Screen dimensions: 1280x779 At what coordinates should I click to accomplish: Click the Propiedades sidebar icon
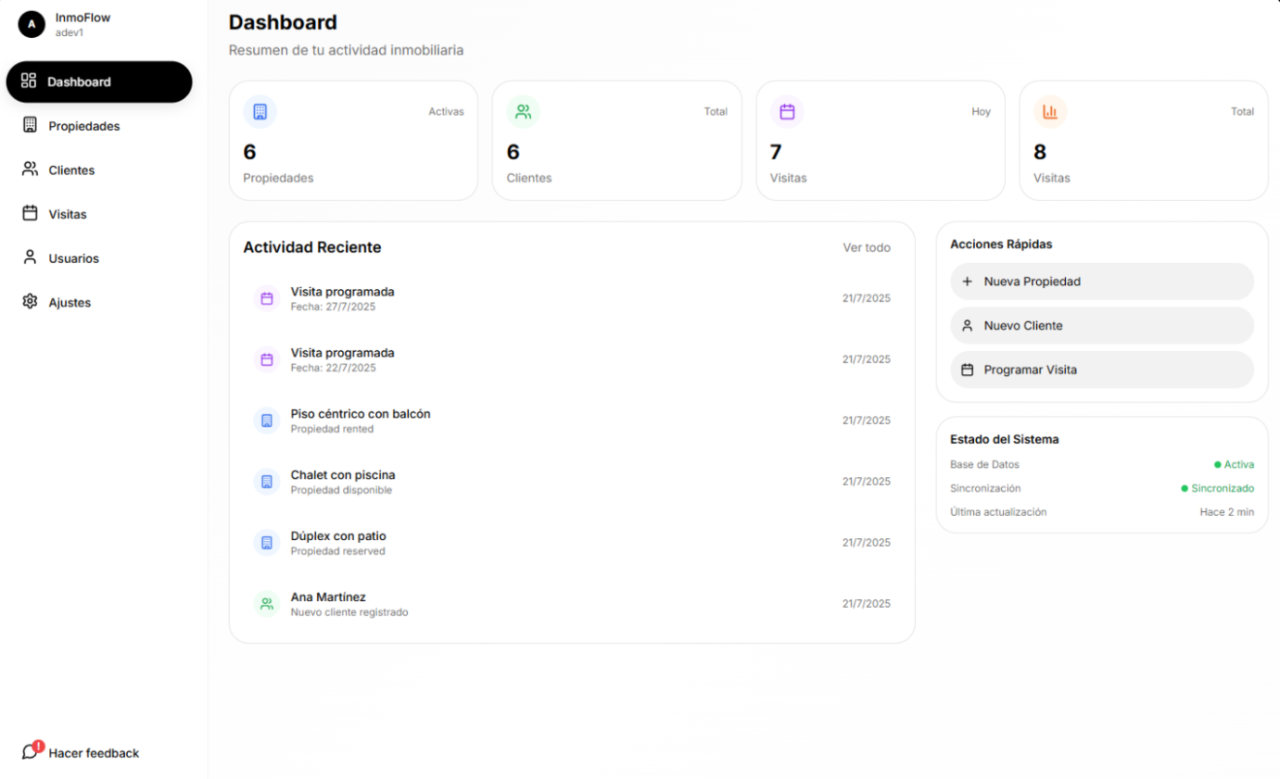point(31,125)
